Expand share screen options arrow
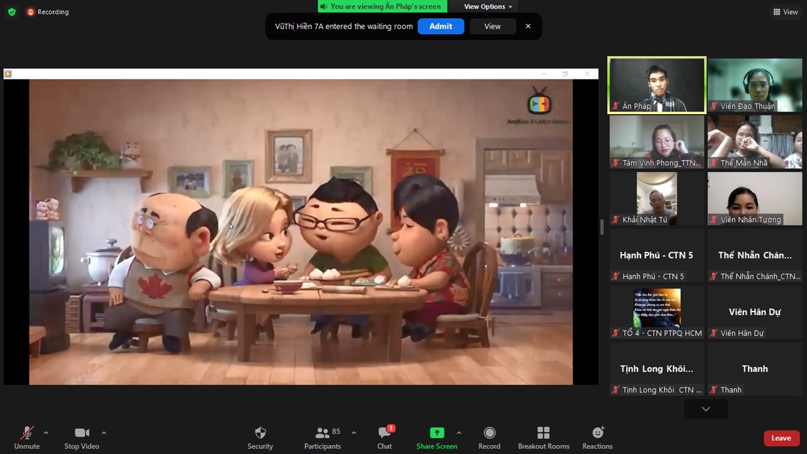The image size is (807, 454). coord(458,433)
